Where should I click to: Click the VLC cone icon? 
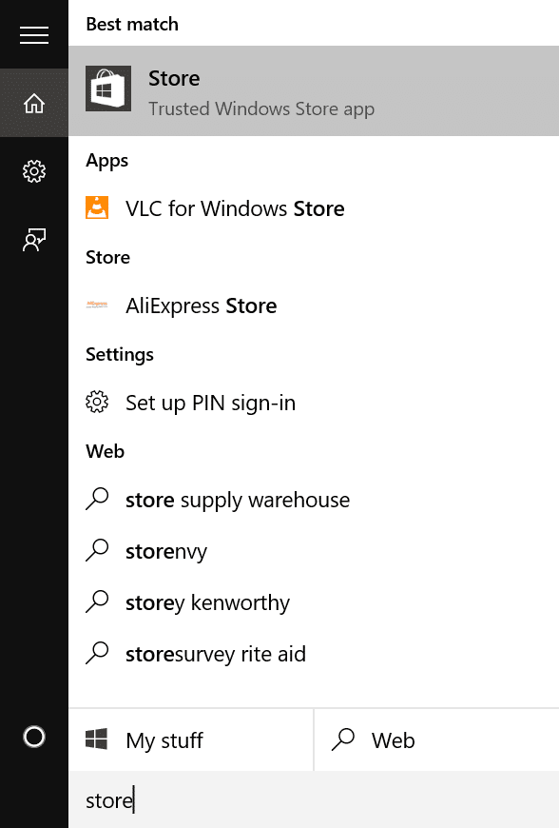pyautogui.click(x=97, y=207)
